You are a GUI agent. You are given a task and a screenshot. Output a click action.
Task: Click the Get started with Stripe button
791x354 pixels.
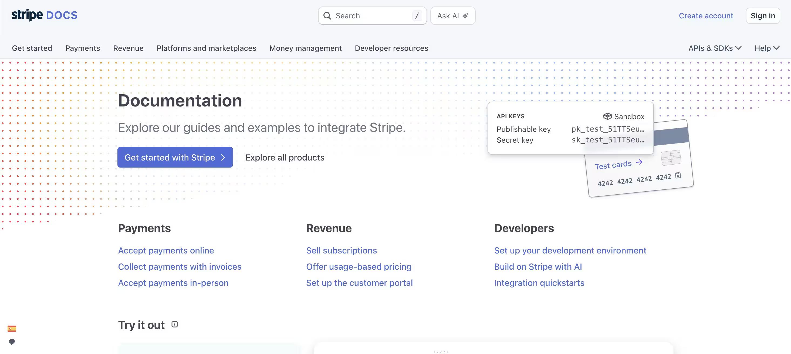(175, 157)
